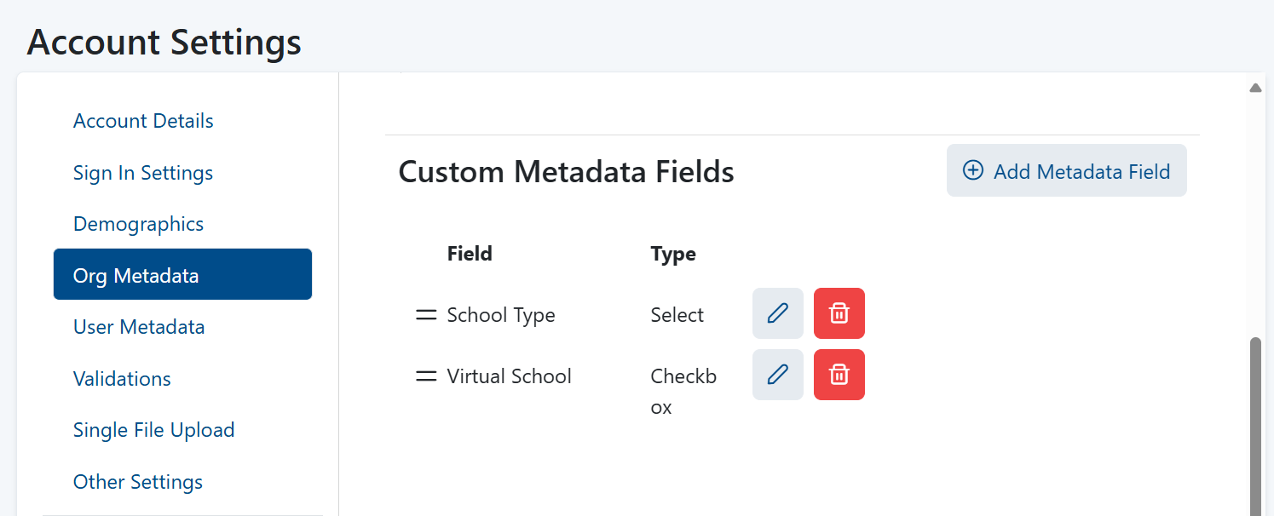Open Sign In Settings
Viewport: 1274px width, 516px height.
tap(142, 173)
